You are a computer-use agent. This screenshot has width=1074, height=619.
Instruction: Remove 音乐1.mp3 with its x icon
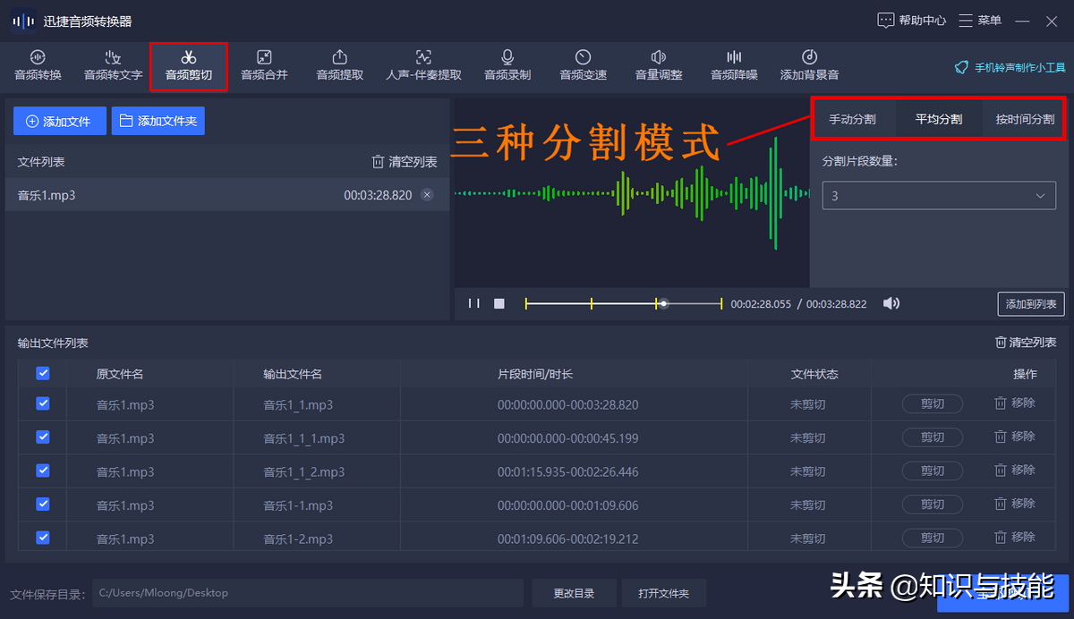coord(427,195)
